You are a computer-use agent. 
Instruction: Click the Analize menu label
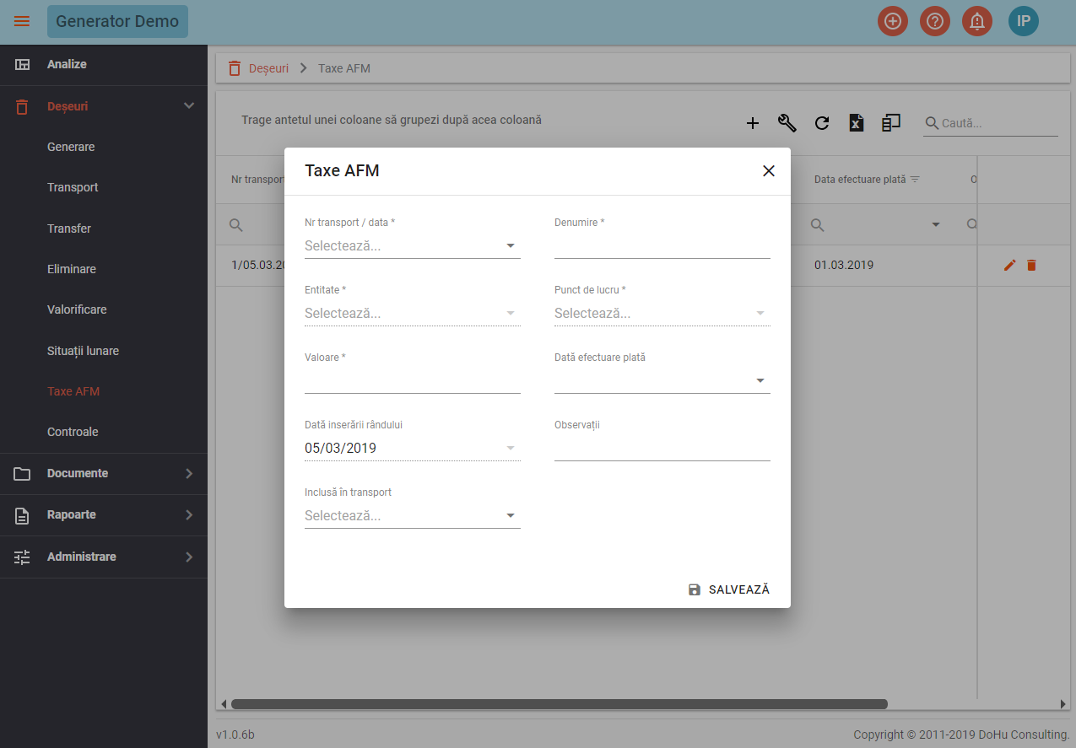click(x=67, y=64)
